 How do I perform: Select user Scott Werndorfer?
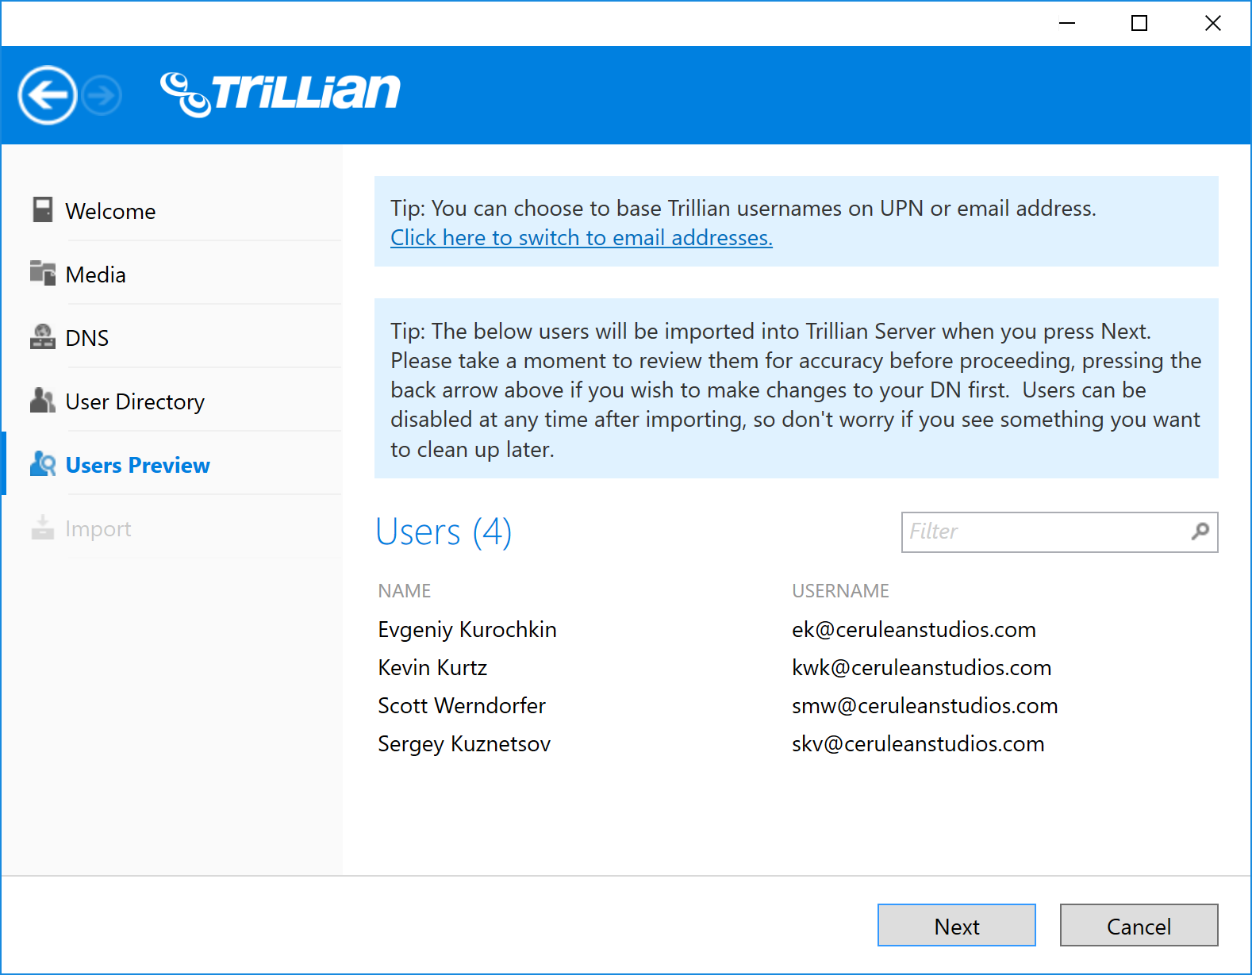[x=462, y=705]
